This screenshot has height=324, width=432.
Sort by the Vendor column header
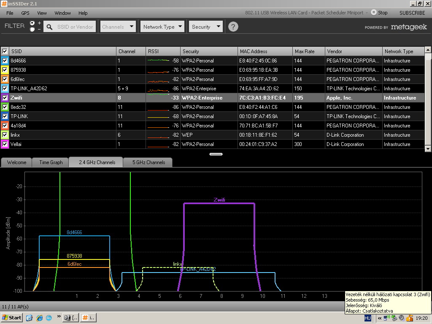tap(354, 51)
